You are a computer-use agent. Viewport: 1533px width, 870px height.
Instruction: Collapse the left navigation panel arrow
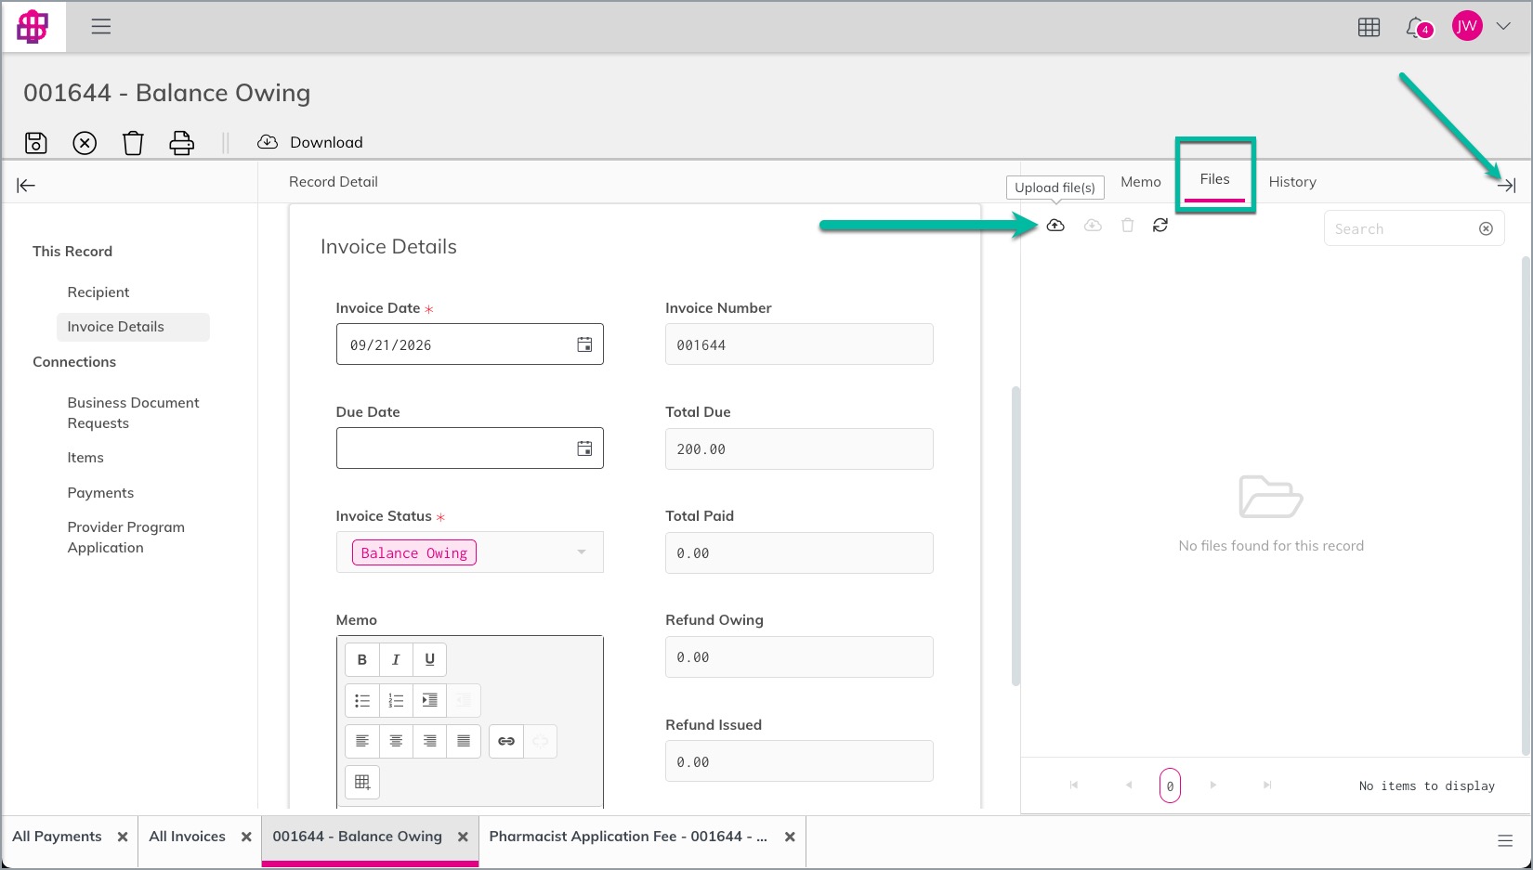(x=26, y=186)
